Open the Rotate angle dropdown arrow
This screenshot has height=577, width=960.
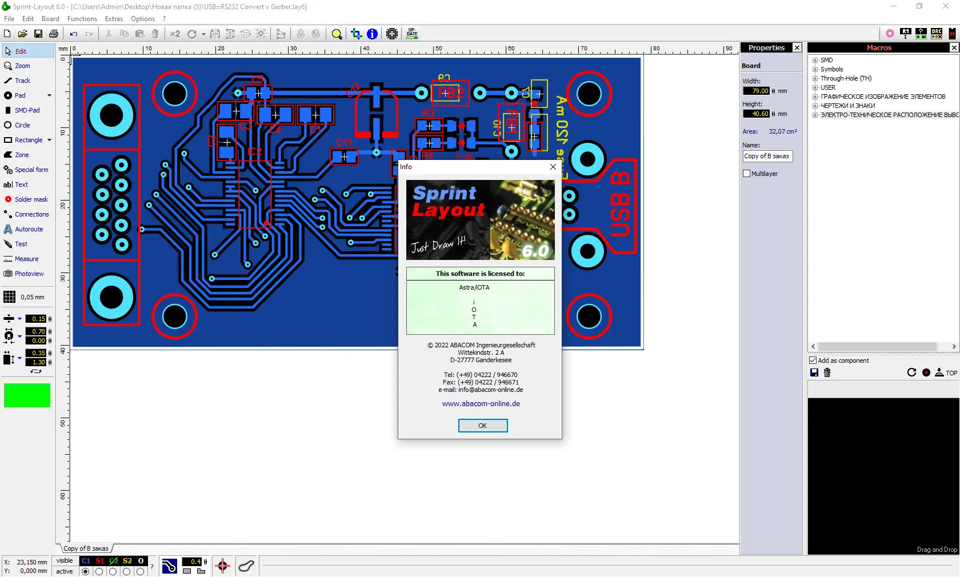203,34
